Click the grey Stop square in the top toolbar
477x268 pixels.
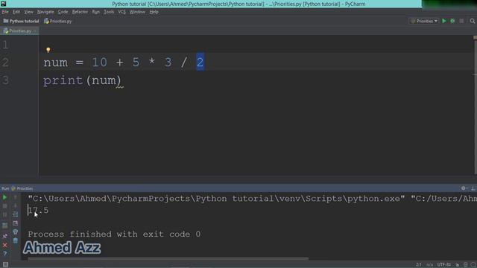pos(461,21)
